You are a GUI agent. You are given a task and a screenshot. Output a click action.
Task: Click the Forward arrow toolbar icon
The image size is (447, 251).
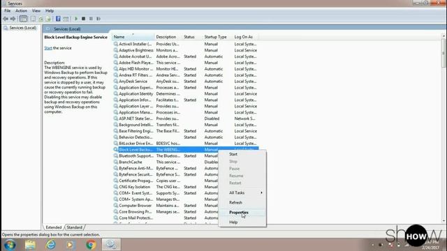13,19
